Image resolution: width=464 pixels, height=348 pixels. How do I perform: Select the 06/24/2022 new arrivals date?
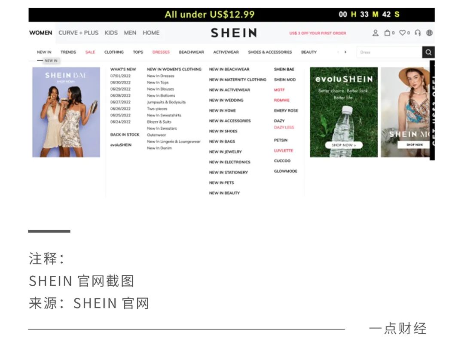[120, 122]
